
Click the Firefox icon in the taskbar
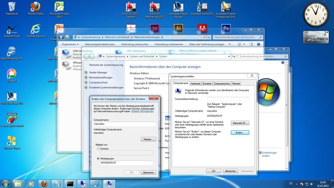(45, 183)
